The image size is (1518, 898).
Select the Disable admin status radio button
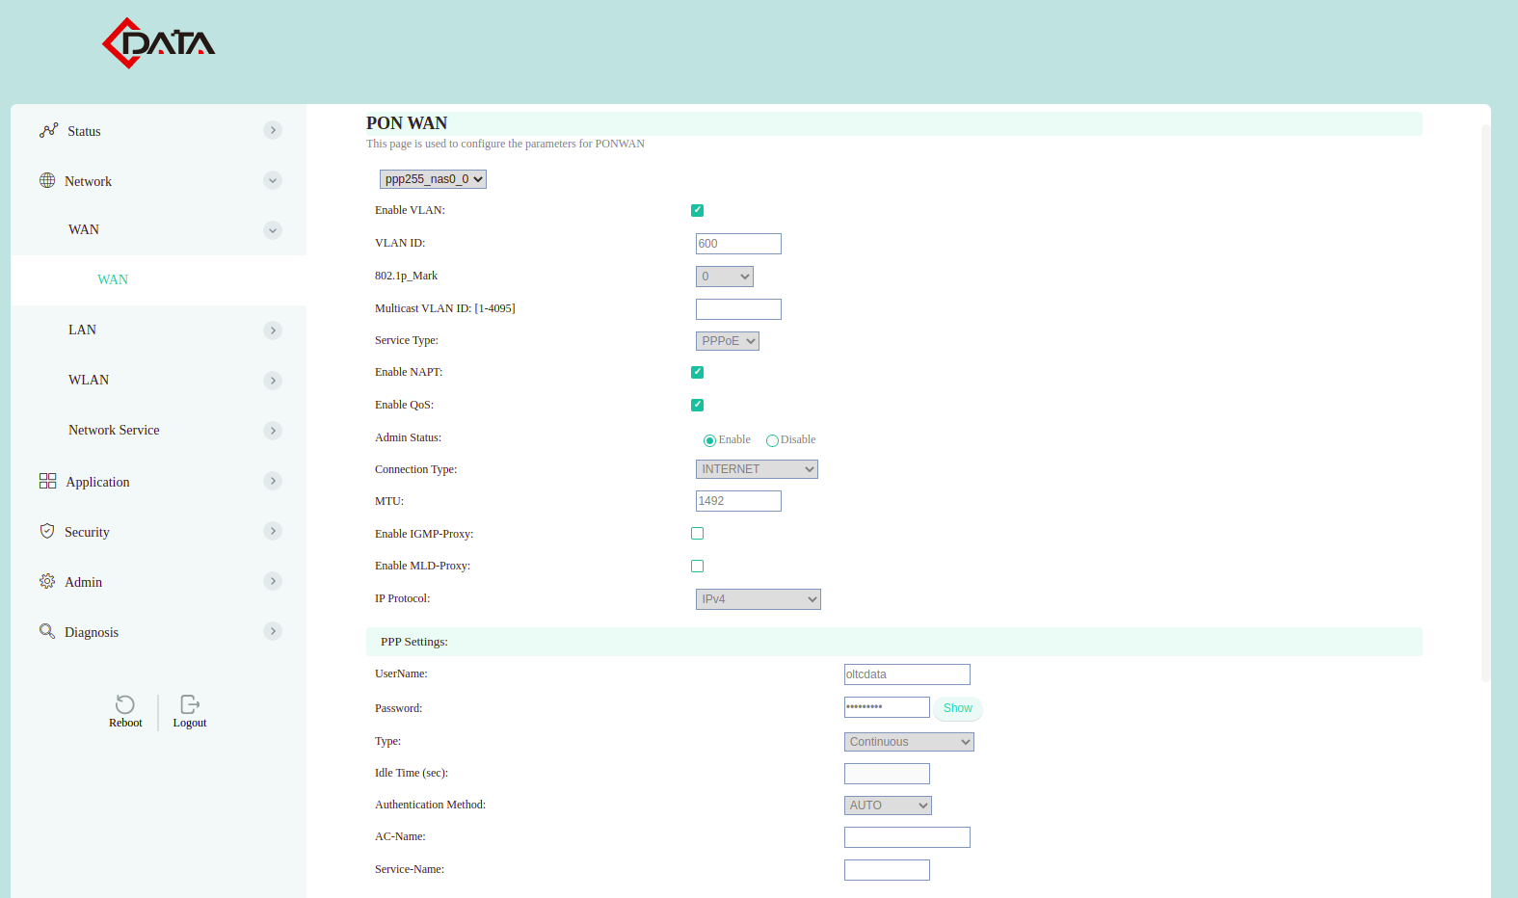772,440
